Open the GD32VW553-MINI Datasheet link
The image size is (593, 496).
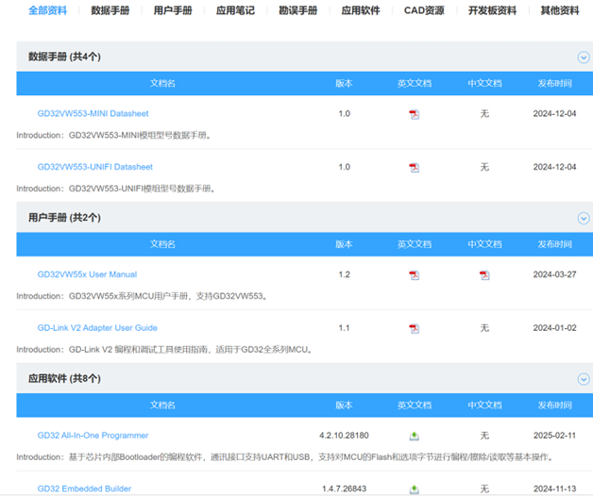93,114
